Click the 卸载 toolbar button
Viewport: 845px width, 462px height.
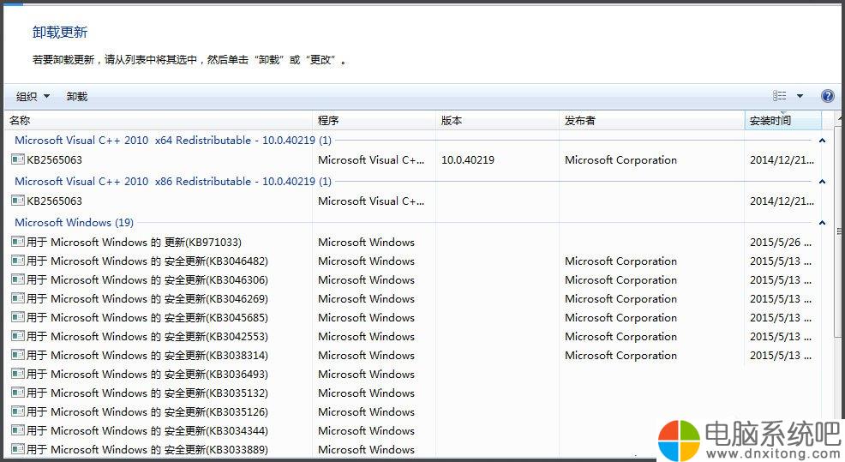tap(76, 97)
